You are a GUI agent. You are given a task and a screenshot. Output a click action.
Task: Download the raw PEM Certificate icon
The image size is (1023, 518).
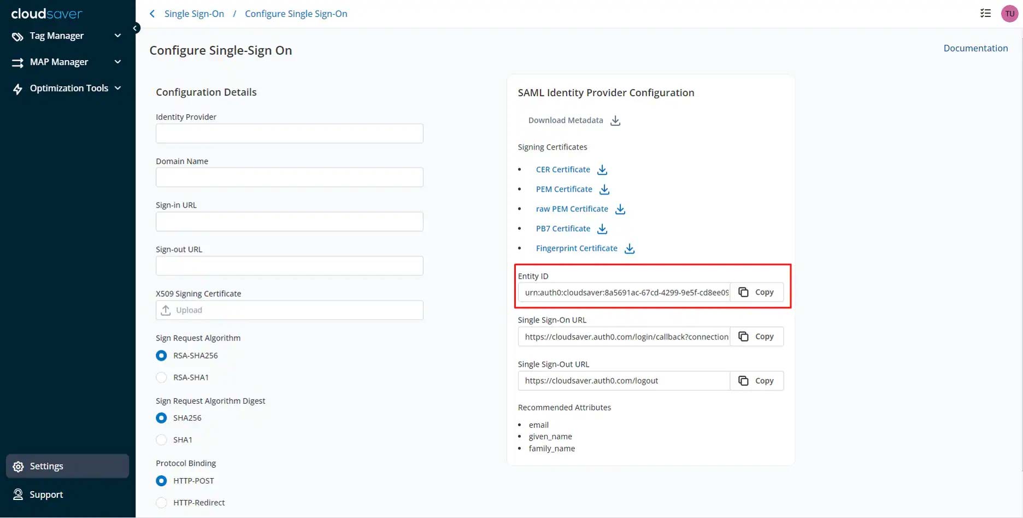tap(620, 209)
